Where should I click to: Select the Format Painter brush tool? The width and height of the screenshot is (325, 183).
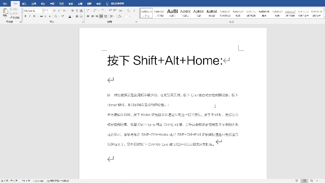(x=15, y=18)
